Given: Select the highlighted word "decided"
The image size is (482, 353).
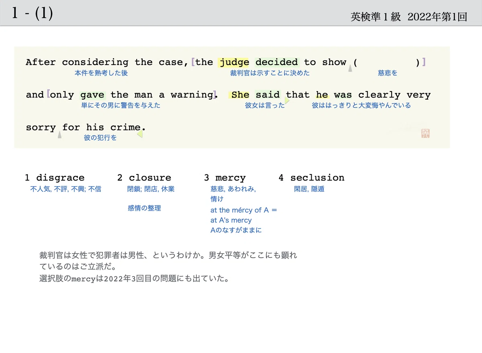Looking at the screenshot, I should (277, 62).
